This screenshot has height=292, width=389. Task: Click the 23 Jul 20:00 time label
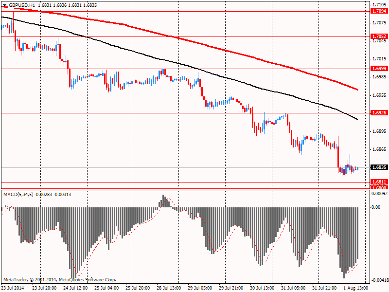click(x=44, y=288)
